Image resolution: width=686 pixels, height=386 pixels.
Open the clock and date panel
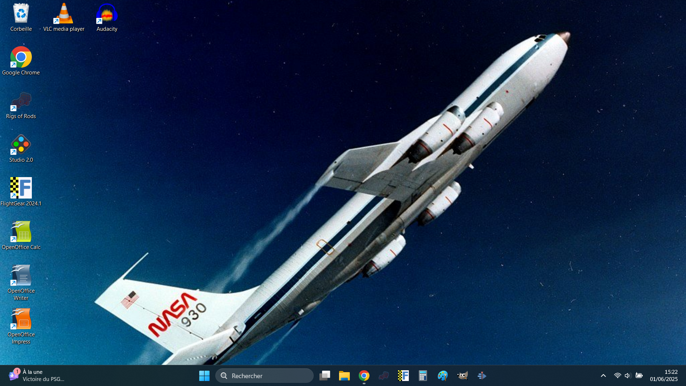(x=663, y=376)
